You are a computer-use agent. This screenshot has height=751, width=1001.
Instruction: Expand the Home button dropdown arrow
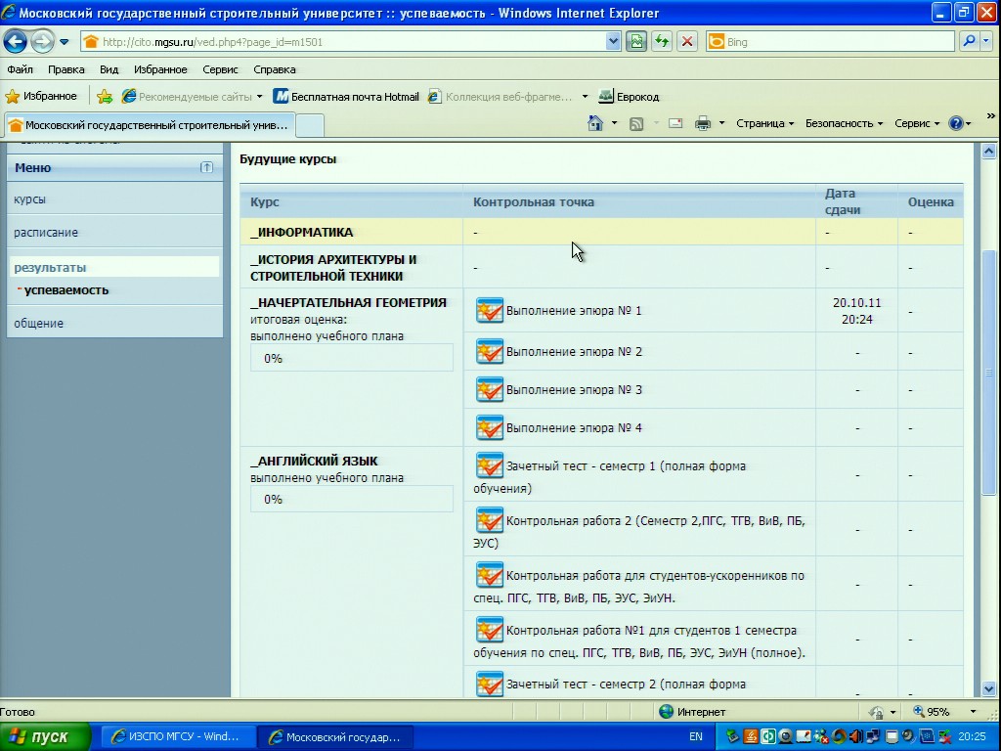pyautogui.click(x=614, y=123)
